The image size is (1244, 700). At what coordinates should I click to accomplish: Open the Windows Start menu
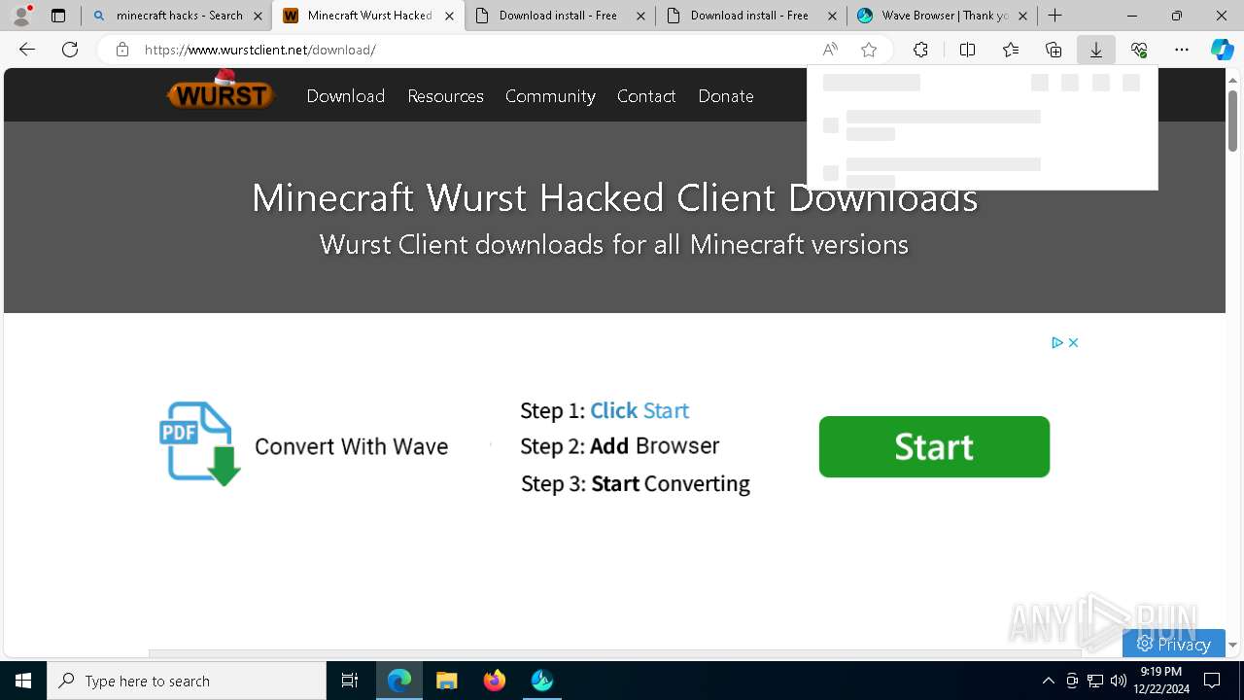tap(23, 681)
